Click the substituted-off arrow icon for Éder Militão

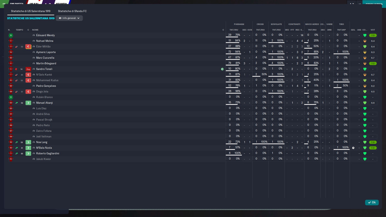point(28,46)
